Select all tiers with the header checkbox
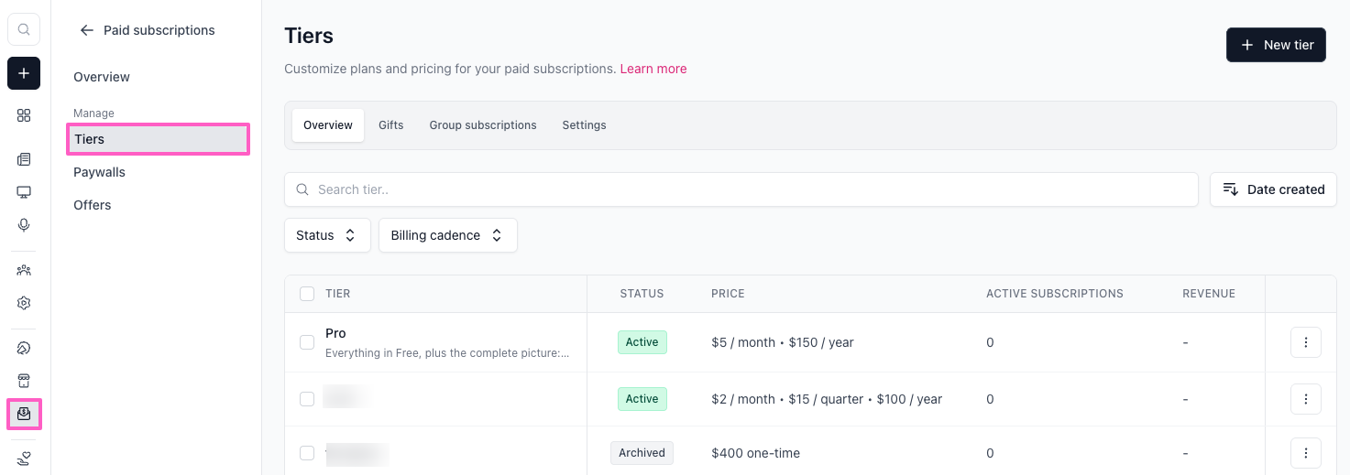 [307, 294]
